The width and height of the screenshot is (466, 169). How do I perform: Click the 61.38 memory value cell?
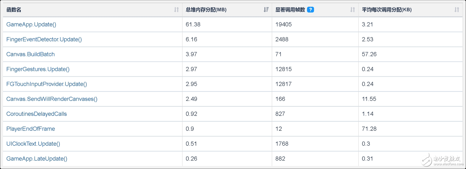[x=193, y=24]
